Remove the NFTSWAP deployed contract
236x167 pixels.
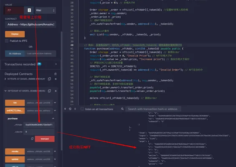pyautogui.click(x=56, y=91)
